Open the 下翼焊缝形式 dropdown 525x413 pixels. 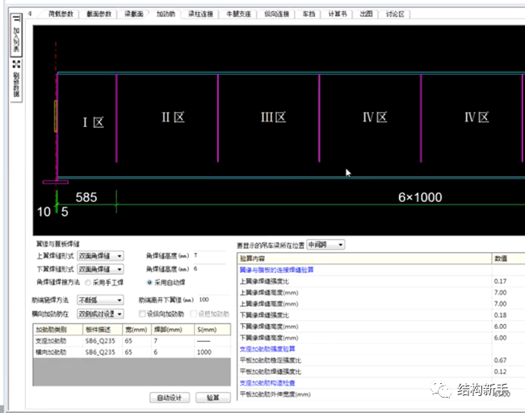[100, 269]
